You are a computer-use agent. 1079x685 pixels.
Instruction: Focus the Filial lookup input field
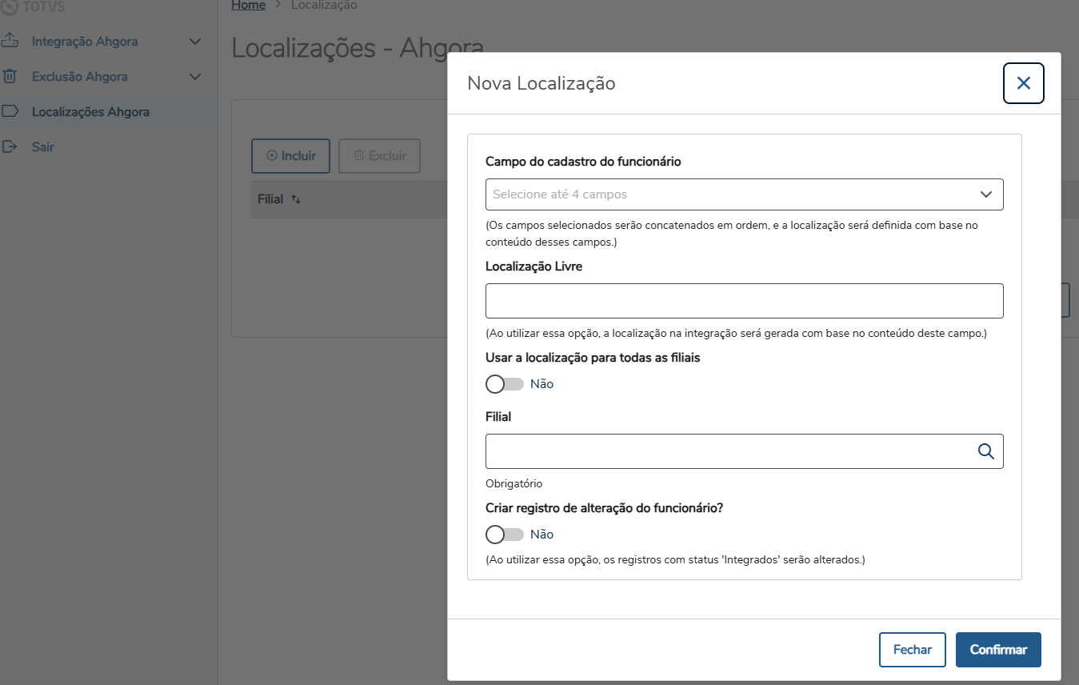[728, 451]
